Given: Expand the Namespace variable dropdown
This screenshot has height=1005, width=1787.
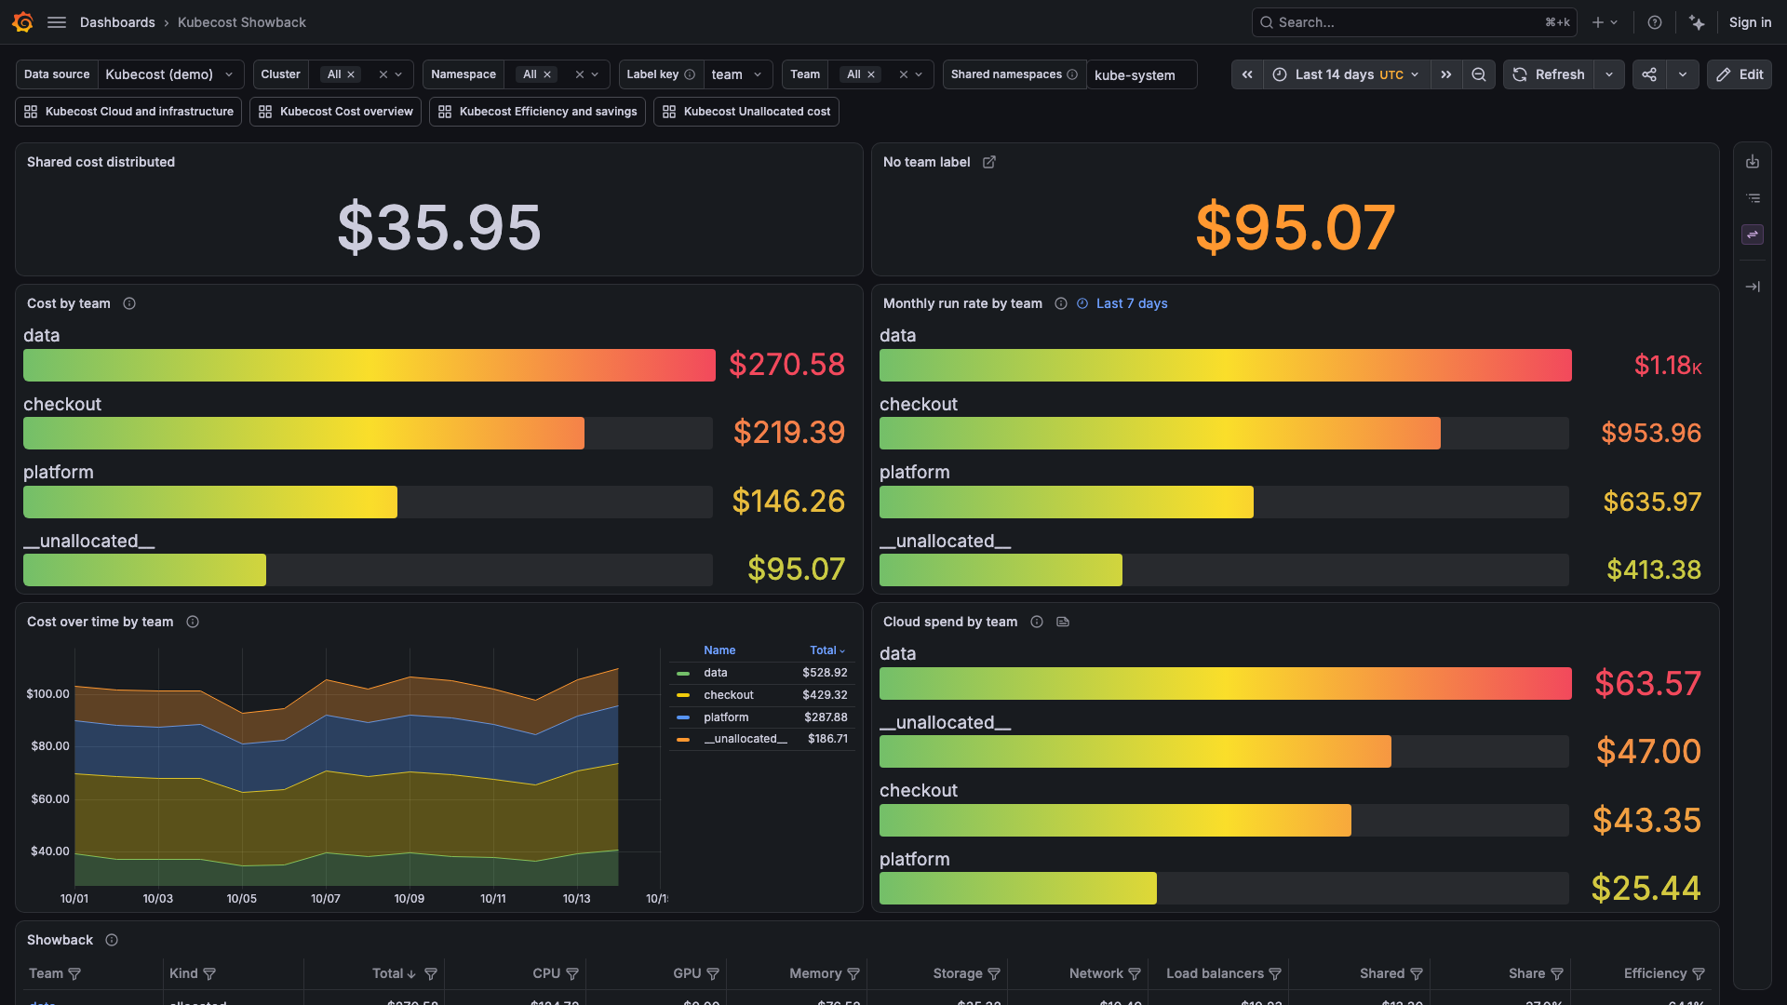Looking at the screenshot, I should pyautogui.click(x=595, y=74).
